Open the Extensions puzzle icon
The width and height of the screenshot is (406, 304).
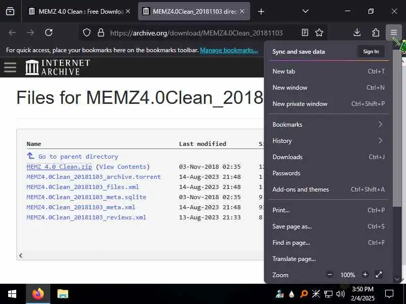point(376,32)
